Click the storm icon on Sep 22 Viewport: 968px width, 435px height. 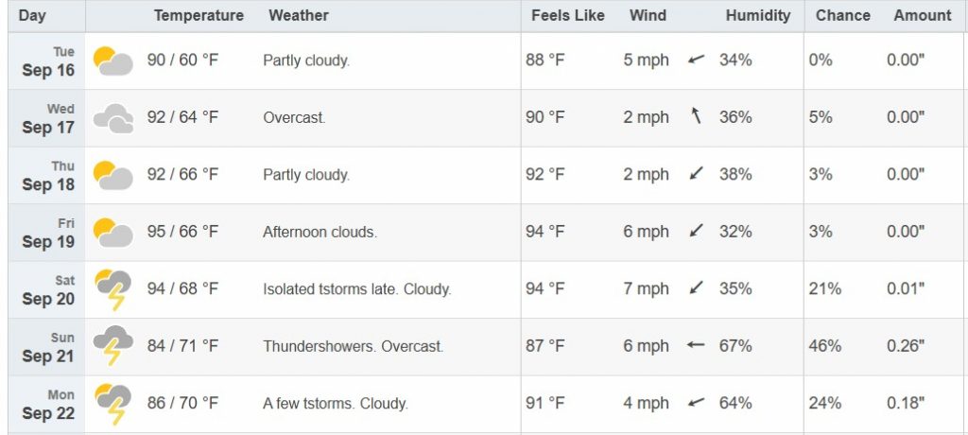(x=113, y=404)
